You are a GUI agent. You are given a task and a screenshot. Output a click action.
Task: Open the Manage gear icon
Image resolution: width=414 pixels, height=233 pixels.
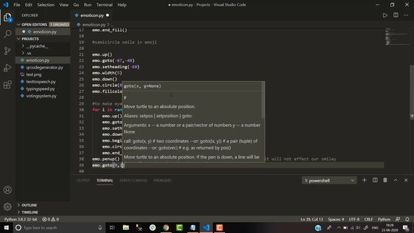[x=7, y=206]
